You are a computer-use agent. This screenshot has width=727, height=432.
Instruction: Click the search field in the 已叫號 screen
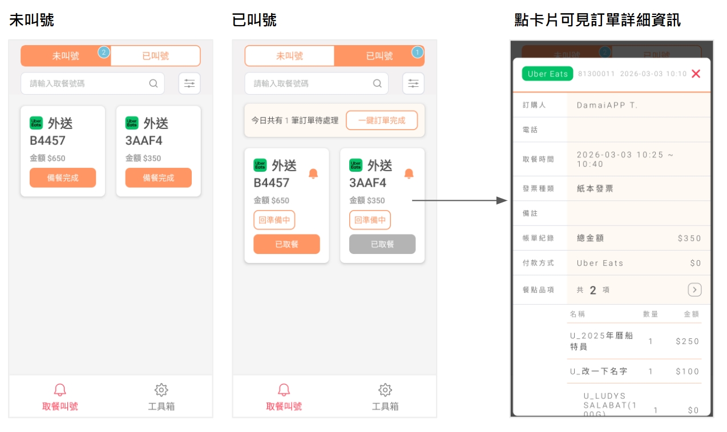pyautogui.click(x=311, y=83)
